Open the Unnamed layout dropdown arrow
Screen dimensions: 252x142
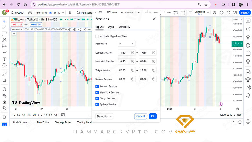(208, 12)
